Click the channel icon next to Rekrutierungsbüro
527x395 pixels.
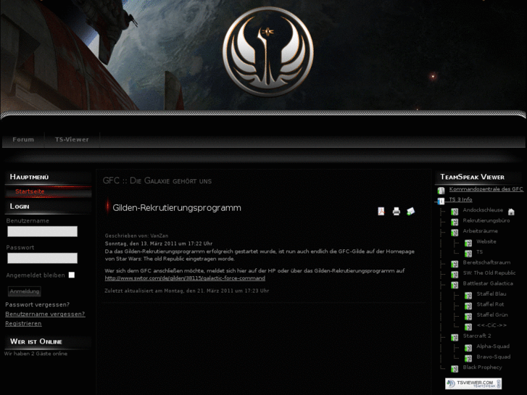455,222
